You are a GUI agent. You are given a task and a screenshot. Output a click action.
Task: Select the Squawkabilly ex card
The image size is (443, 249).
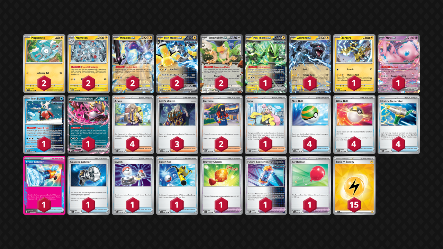(221, 64)
